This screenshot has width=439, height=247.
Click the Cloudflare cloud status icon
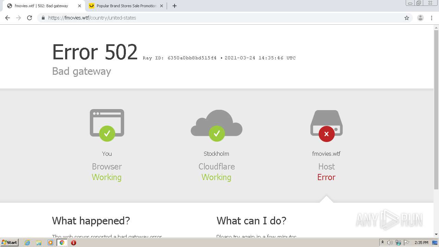(216, 126)
